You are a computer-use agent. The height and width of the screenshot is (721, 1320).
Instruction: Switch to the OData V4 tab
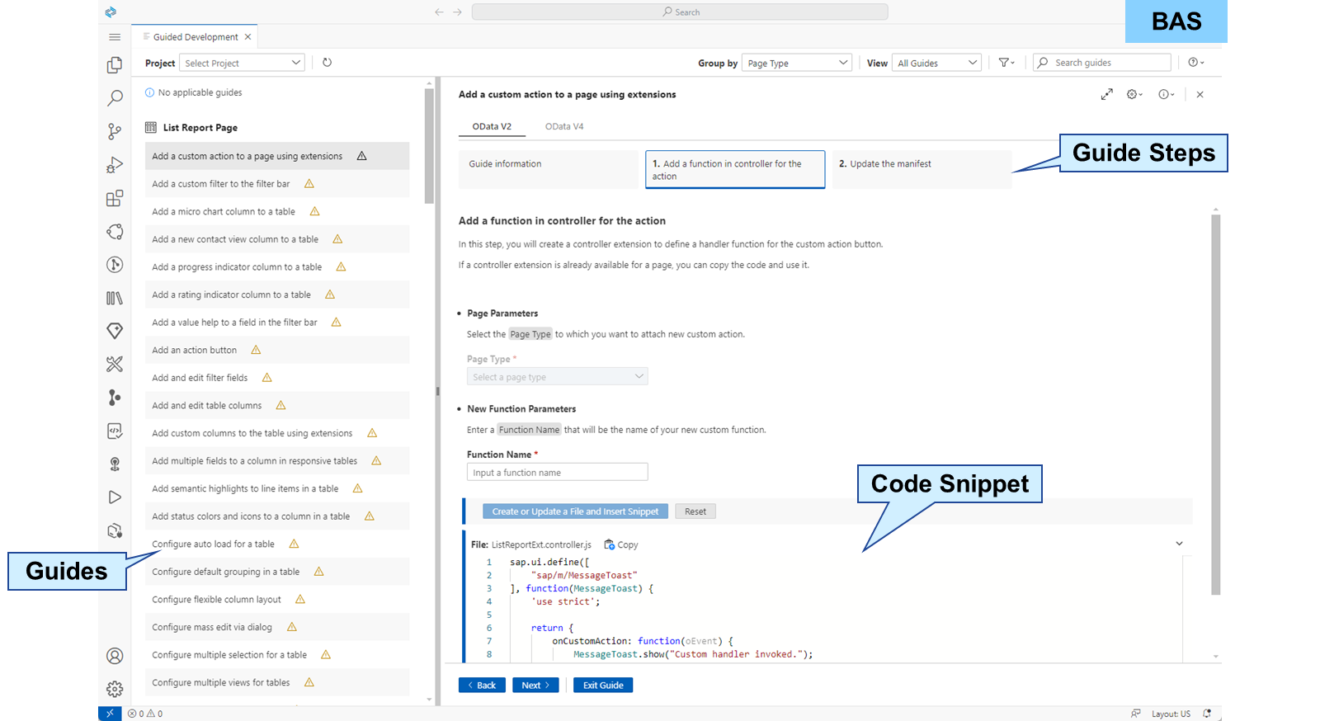564,126
